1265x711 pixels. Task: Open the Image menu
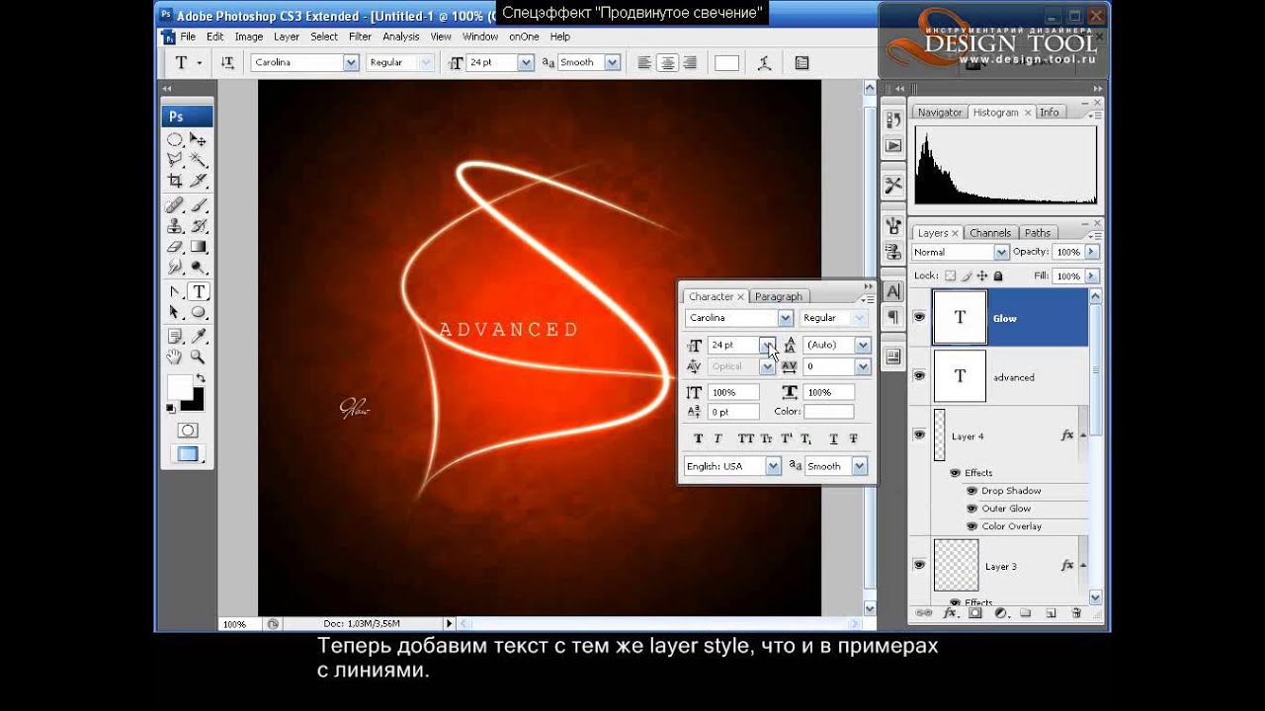[248, 37]
